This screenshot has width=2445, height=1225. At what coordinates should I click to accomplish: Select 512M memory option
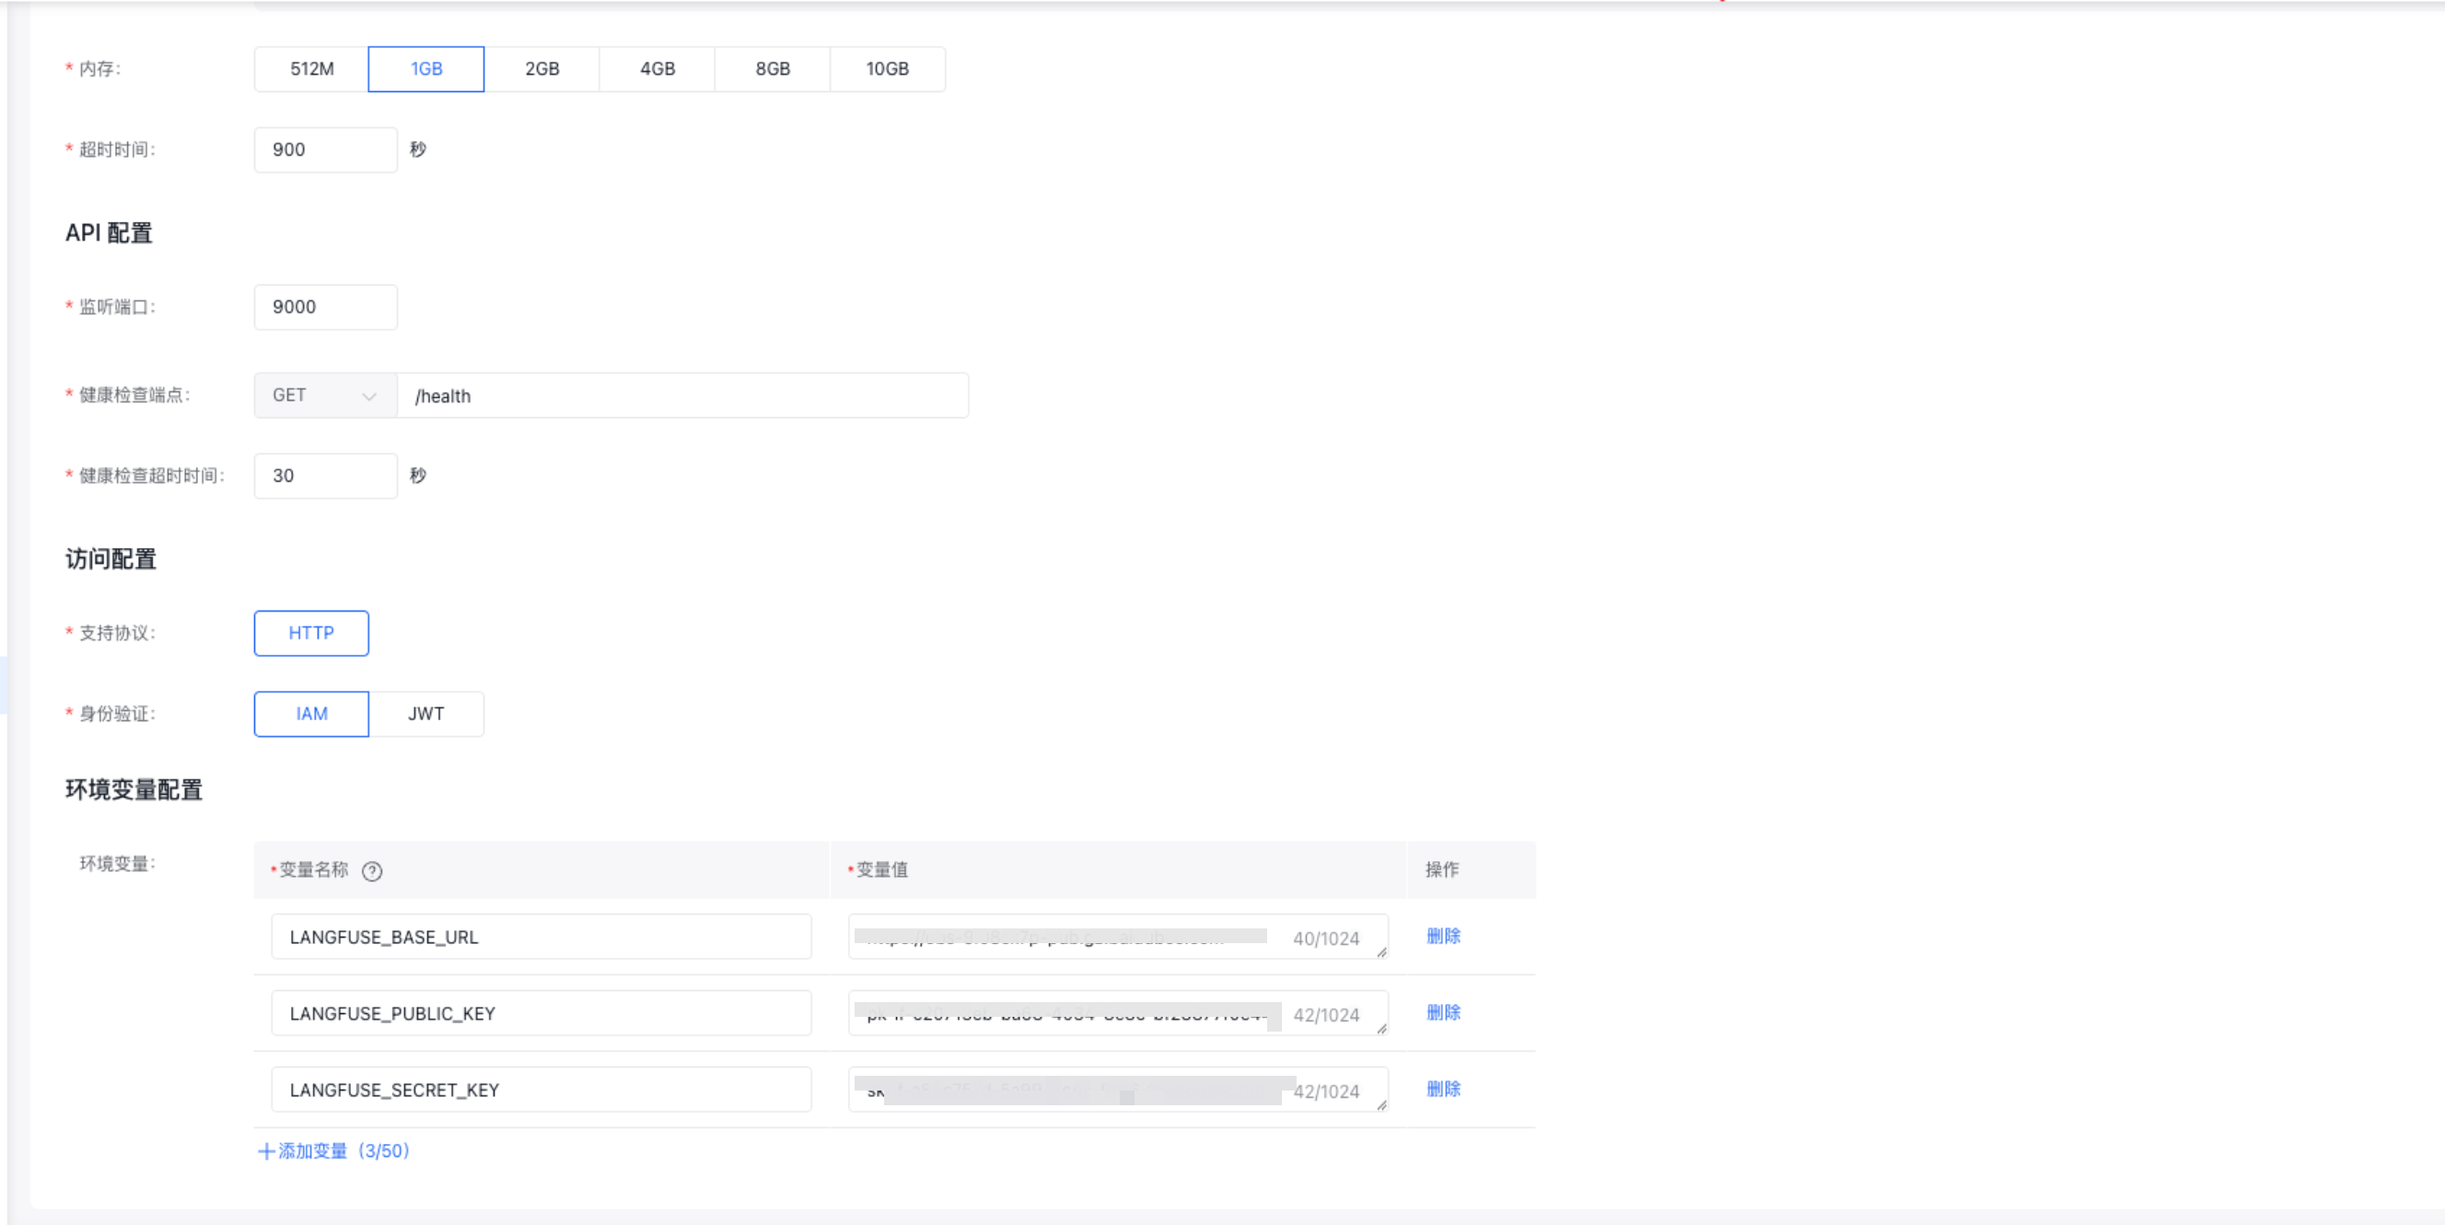pyautogui.click(x=311, y=69)
